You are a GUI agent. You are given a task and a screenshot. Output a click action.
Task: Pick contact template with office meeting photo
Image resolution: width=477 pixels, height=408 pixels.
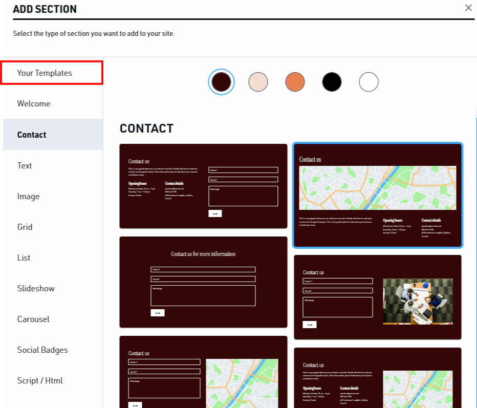click(x=378, y=297)
